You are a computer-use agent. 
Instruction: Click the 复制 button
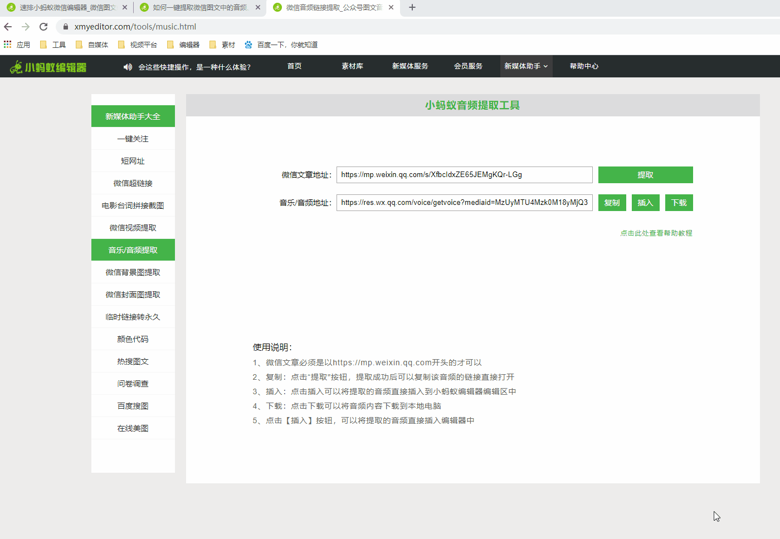612,203
